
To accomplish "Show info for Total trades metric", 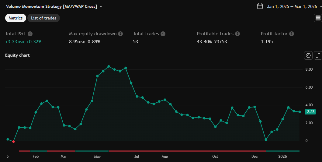I will pyautogui.click(x=163, y=34).
